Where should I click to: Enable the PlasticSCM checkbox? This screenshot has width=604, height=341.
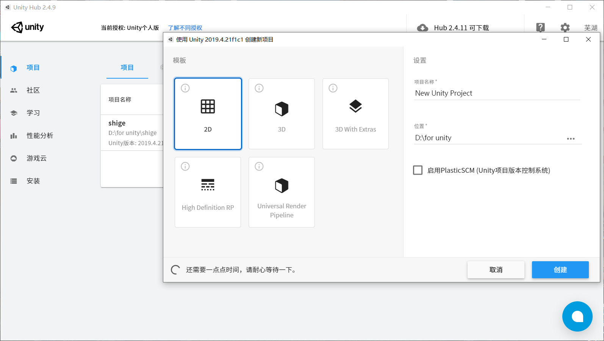click(418, 170)
